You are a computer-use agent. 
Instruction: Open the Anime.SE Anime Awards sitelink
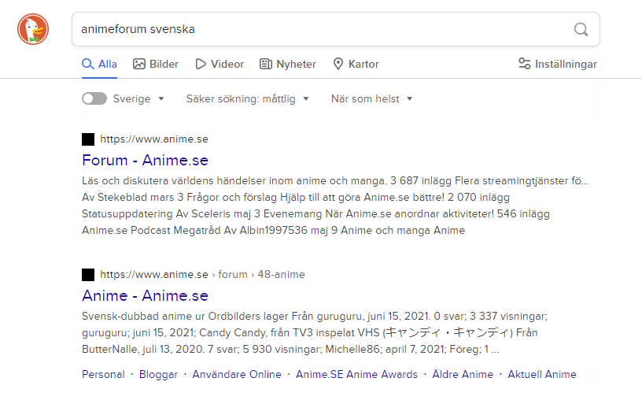[356, 374]
